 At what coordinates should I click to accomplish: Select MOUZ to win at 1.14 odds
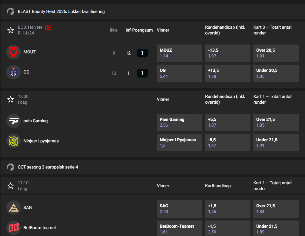[x=179, y=53]
